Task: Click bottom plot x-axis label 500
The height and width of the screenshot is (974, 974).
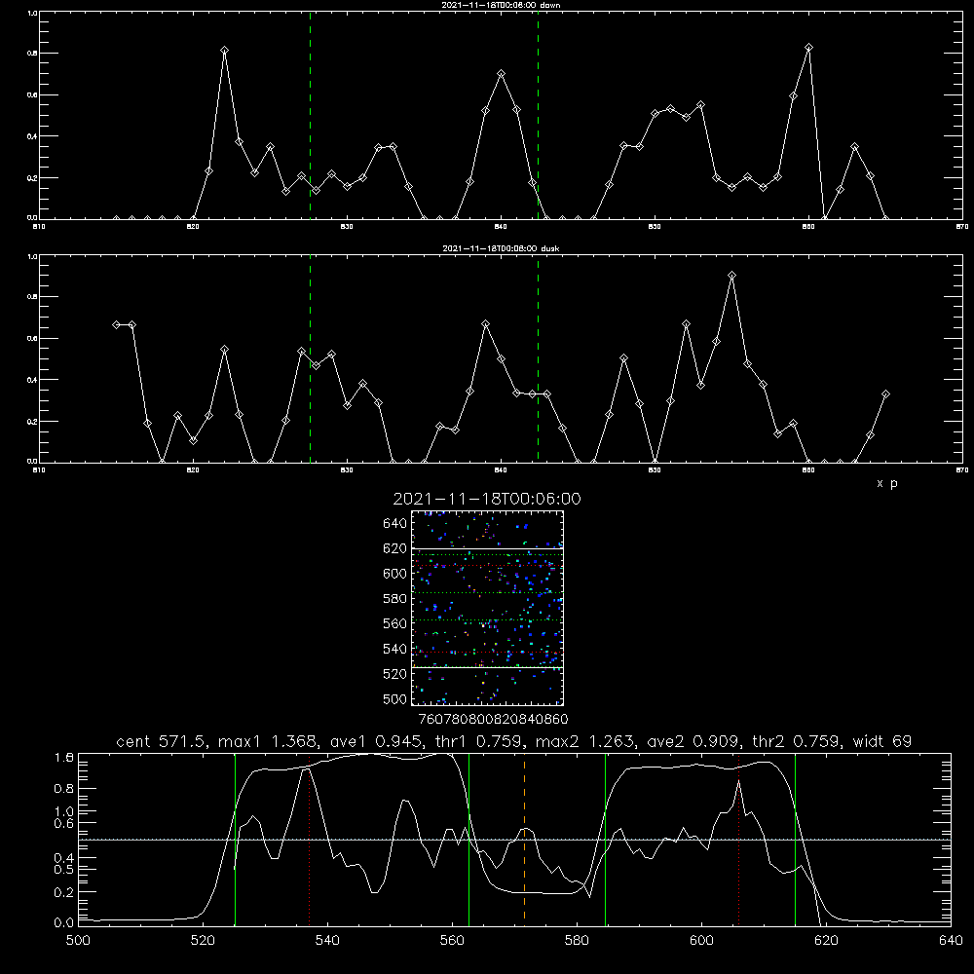Action: [x=78, y=940]
